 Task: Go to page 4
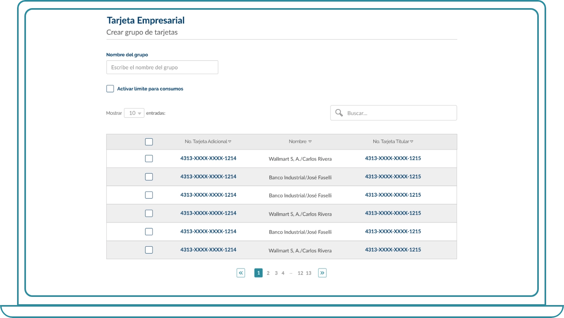283,273
